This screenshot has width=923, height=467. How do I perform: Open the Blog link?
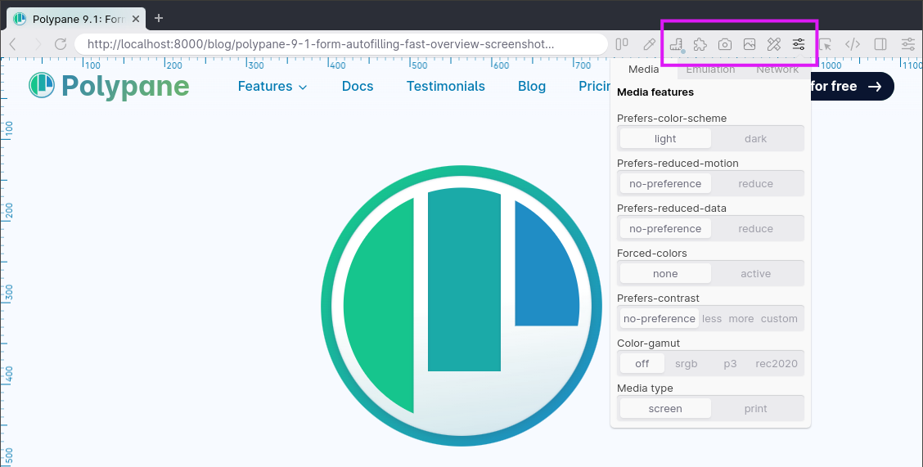click(532, 87)
